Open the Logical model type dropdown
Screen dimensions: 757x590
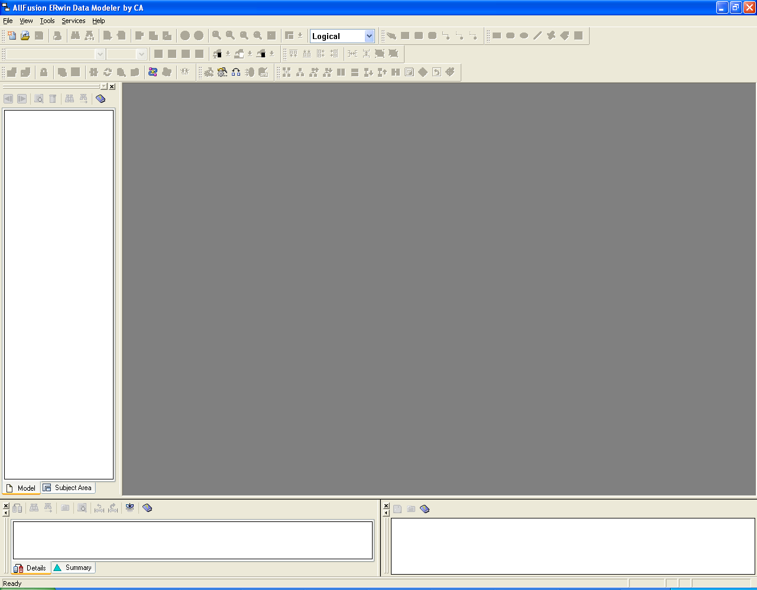[369, 36]
